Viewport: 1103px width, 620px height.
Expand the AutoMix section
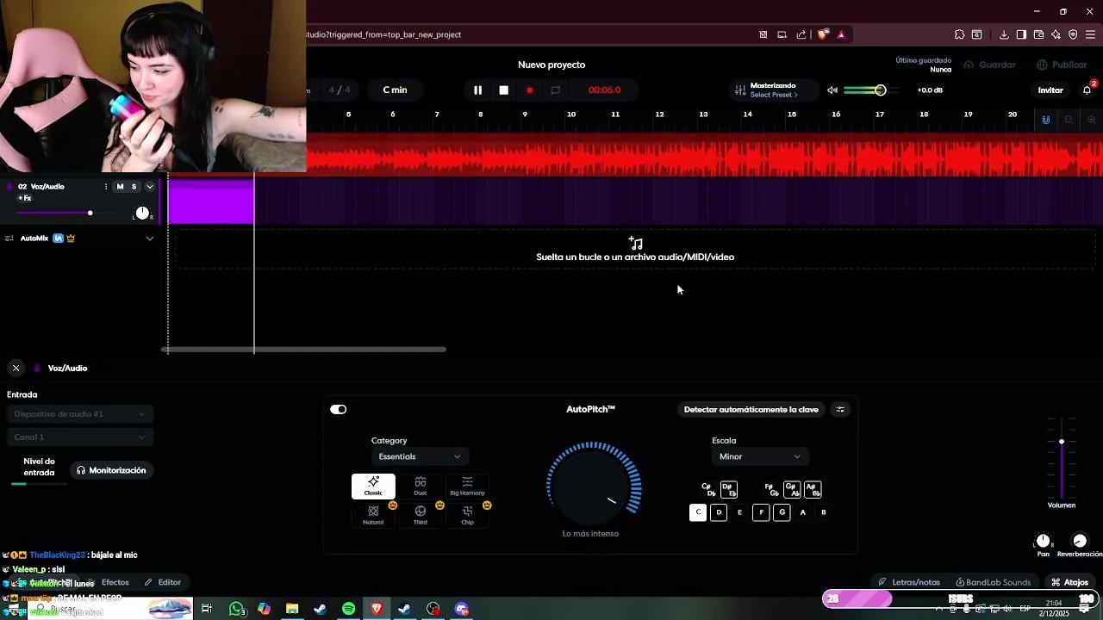click(x=149, y=239)
